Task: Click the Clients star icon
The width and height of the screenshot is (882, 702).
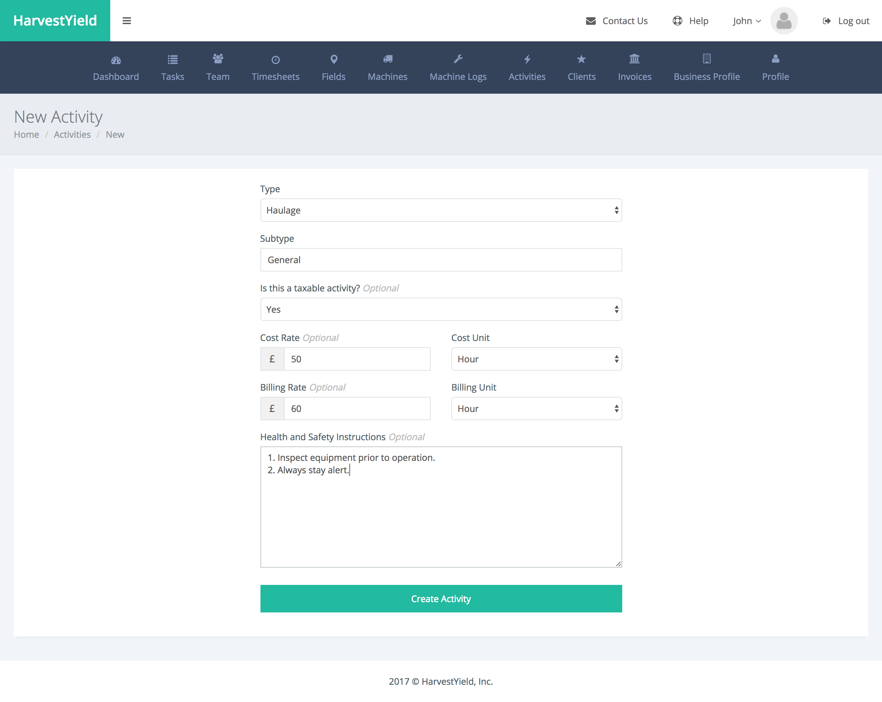Action: point(581,59)
